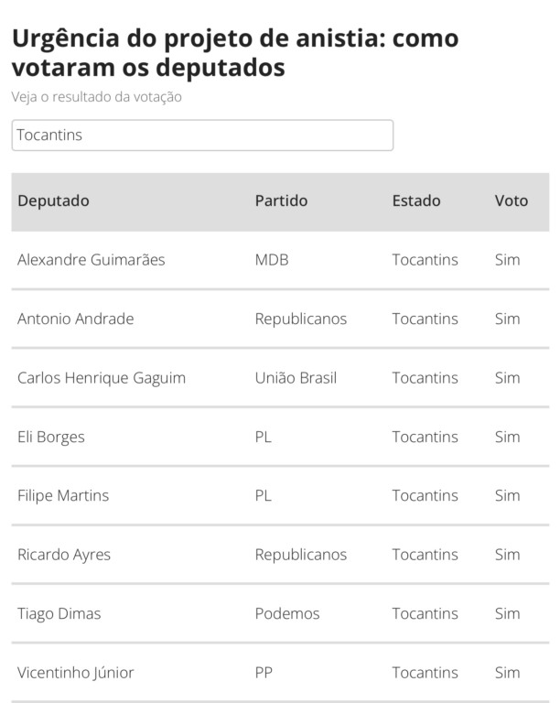Image resolution: width=560 pixels, height=703 pixels.
Task: Click the PP party cell
Action: point(264,673)
